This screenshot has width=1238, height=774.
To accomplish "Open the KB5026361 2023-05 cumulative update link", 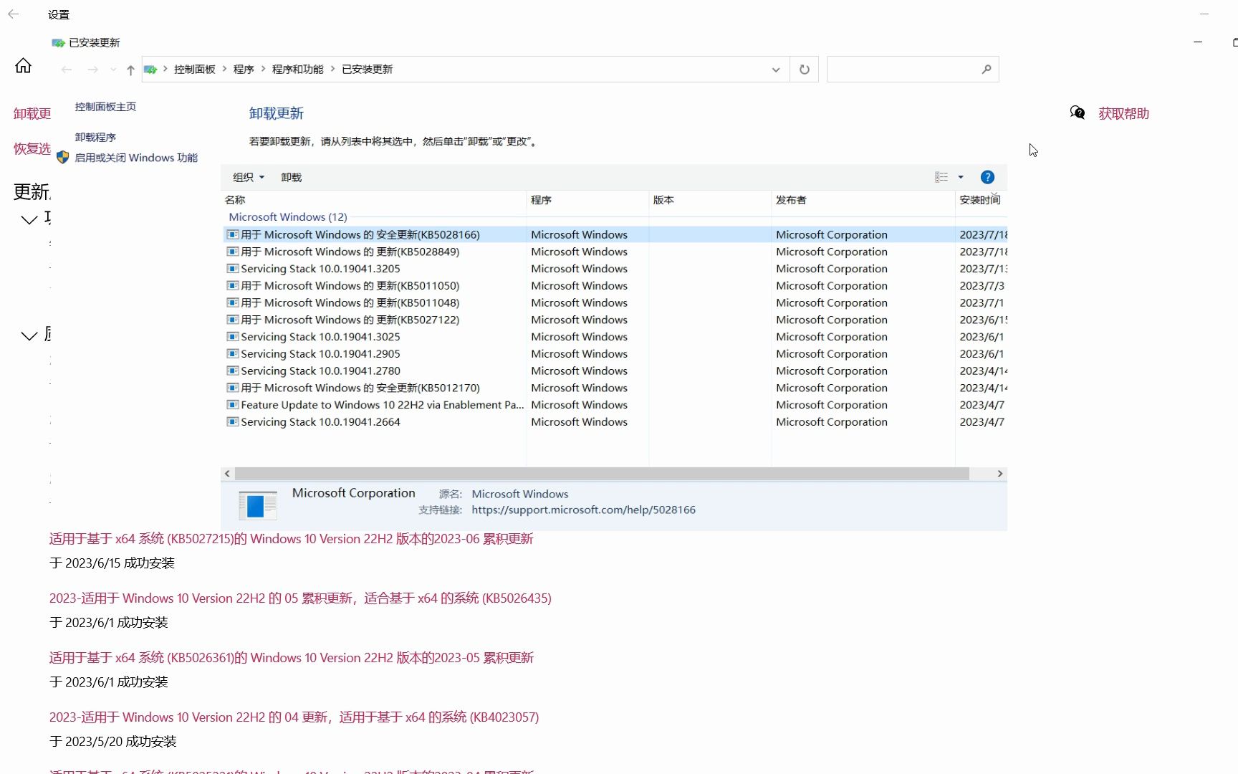I will point(292,658).
